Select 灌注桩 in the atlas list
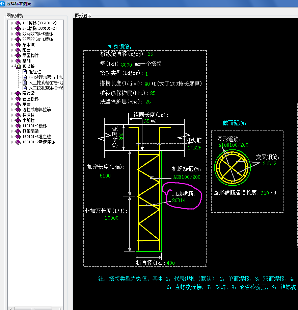The image size is (298, 310). click(x=35, y=72)
